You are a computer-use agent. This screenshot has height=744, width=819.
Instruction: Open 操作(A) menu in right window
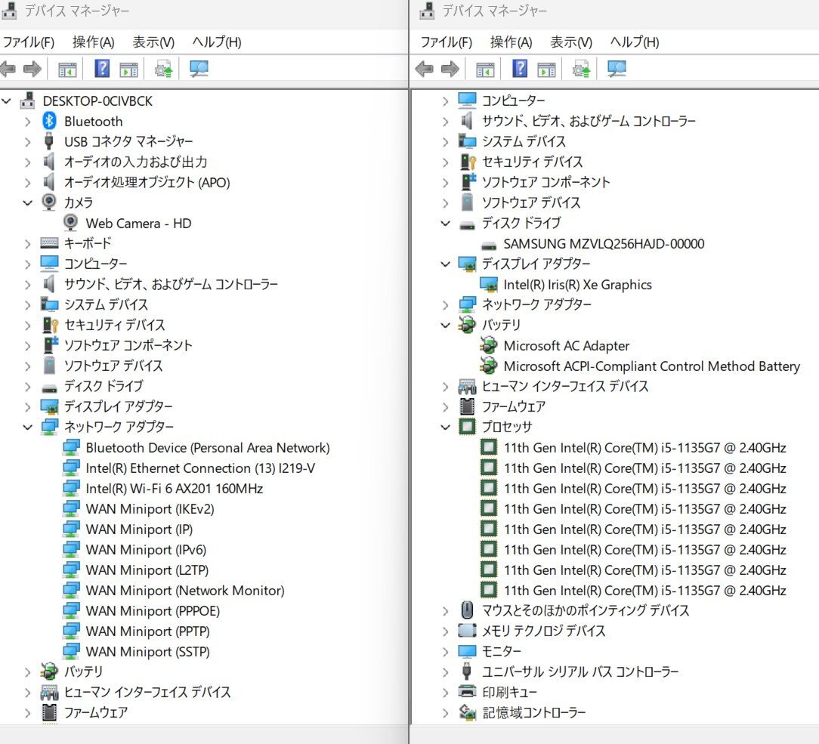pos(511,42)
